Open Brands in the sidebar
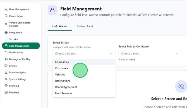187x108 pixels. pyautogui.click(x=21, y=66)
